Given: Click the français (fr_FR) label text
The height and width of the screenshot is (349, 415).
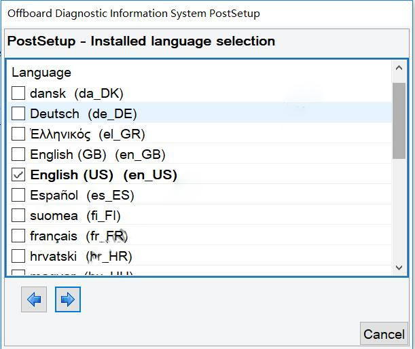Looking at the screenshot, I should click(78, 236).
